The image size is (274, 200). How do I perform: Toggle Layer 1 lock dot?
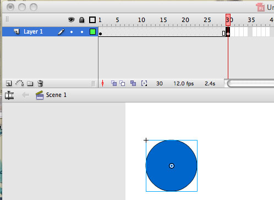click(82, 32)
